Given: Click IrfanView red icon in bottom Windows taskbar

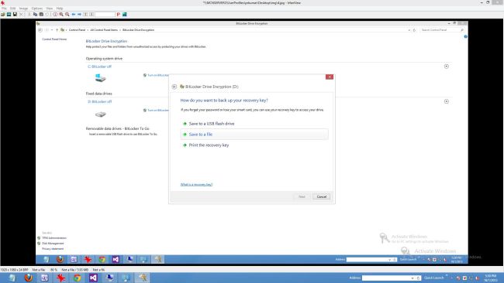Looking at the screenshot, I should pos(60,278).
